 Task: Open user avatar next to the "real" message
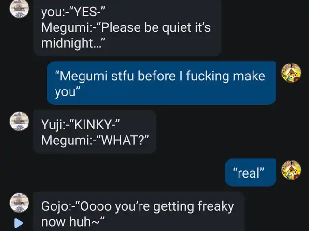[x=291, y=170]
